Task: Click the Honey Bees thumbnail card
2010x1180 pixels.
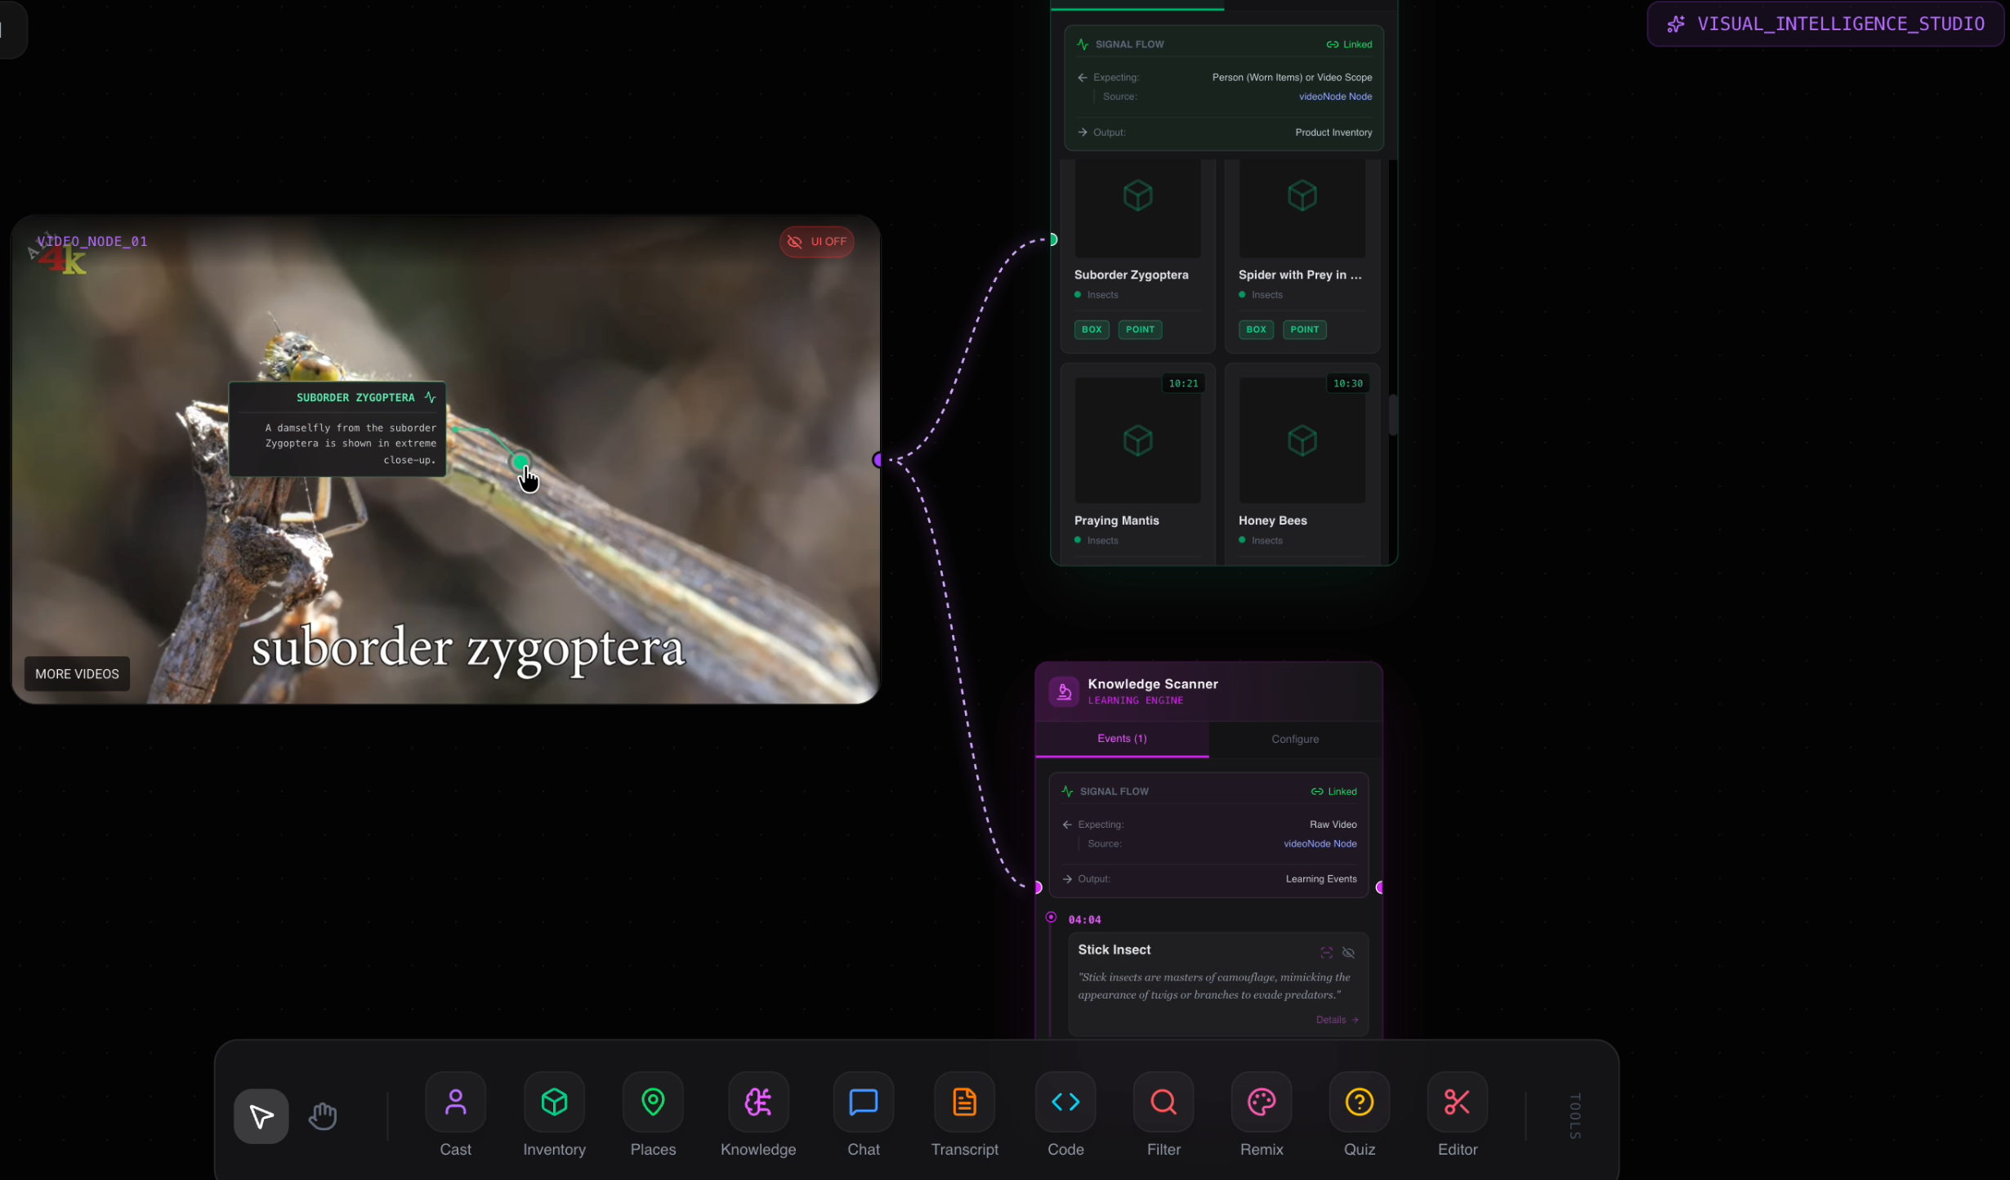Action: [1302, 441]
